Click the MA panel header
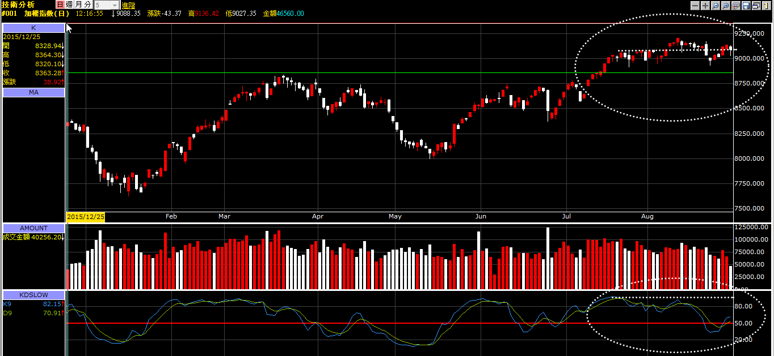 [x=33, y=92]
